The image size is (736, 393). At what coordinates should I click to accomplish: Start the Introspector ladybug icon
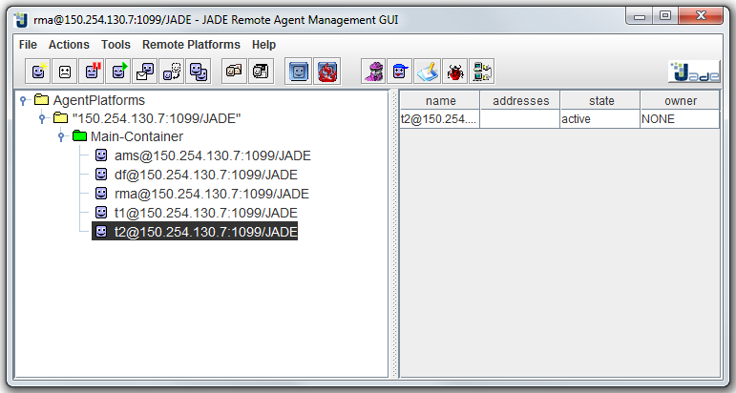(454, 72)
